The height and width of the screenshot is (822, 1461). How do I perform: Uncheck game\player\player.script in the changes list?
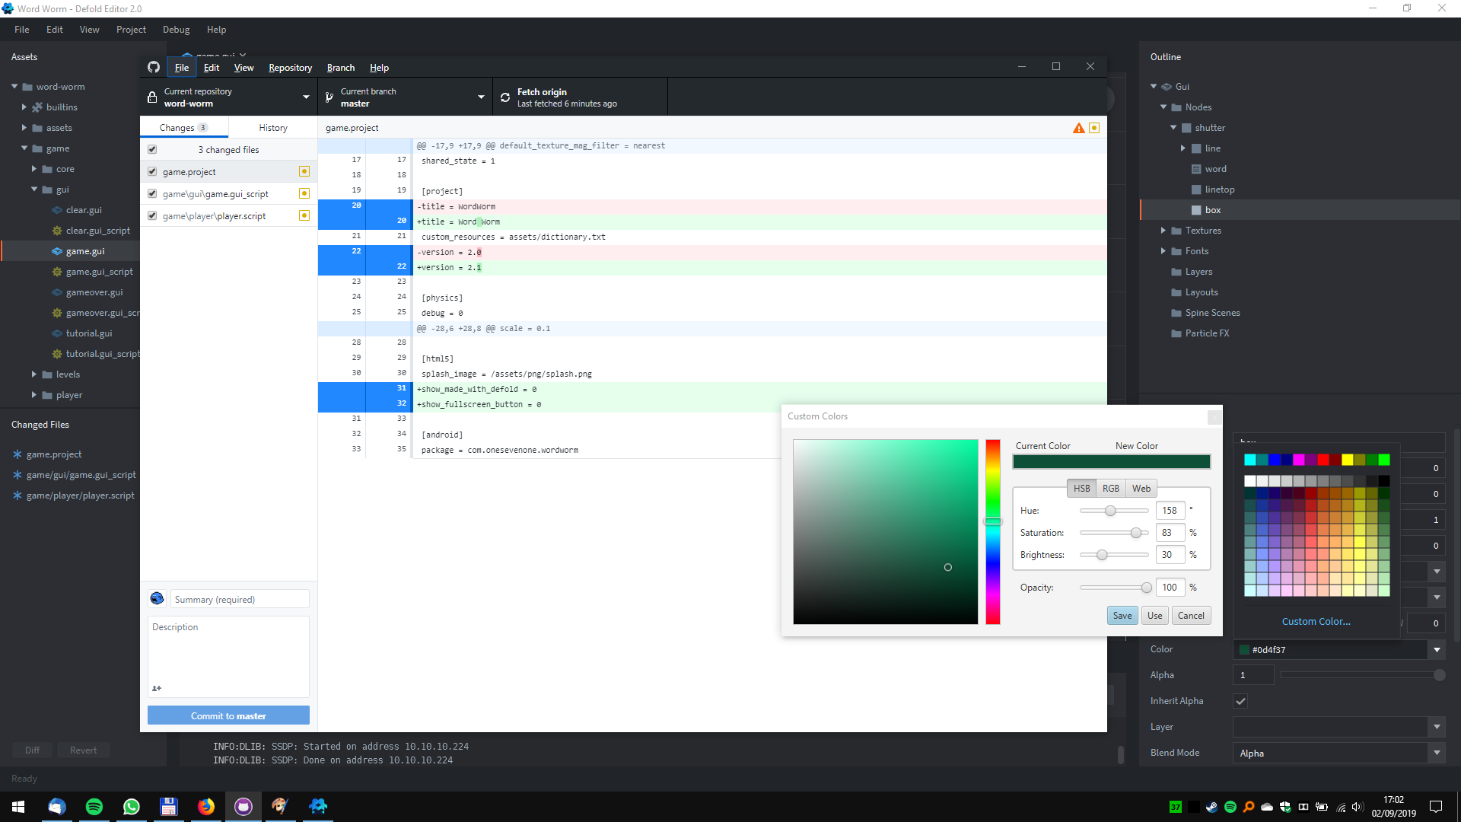pyautogui.click(x=152, y=215)
